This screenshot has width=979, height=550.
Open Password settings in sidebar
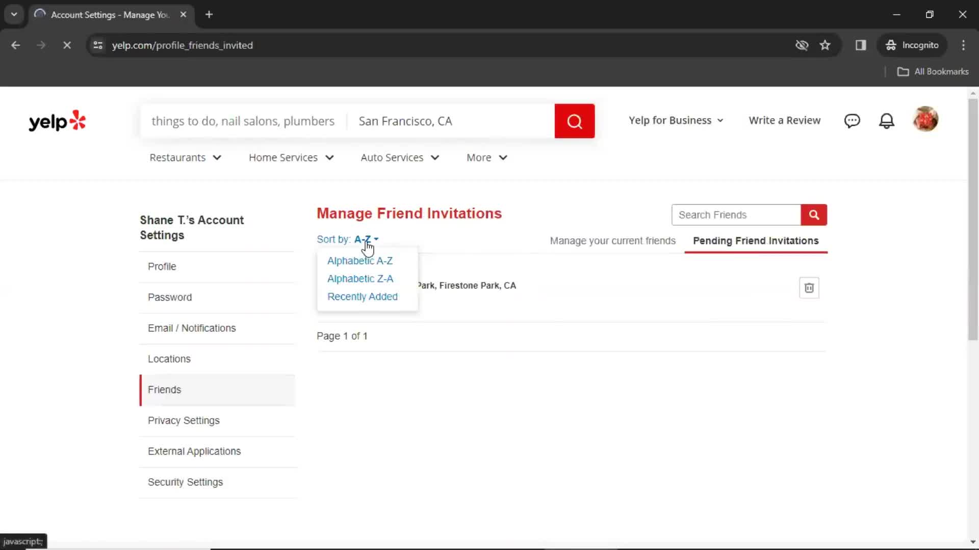point(217,297)
